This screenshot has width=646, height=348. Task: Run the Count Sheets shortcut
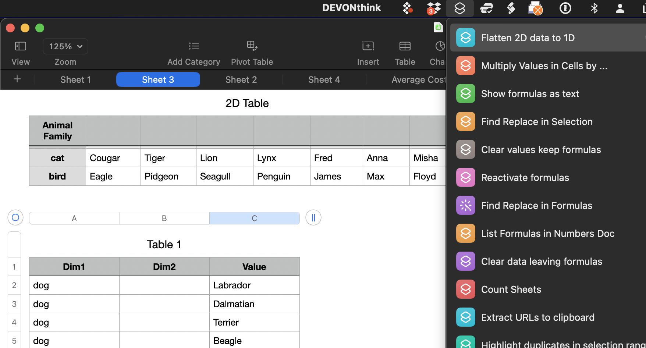[511, 290]
